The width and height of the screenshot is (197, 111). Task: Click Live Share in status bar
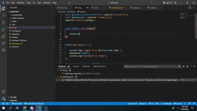coord(17,104)
